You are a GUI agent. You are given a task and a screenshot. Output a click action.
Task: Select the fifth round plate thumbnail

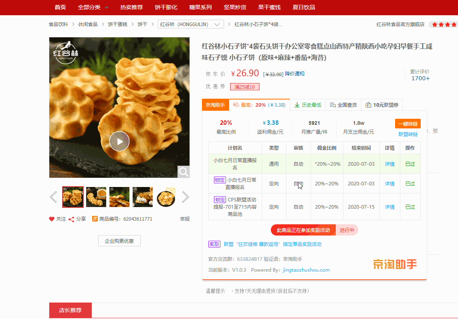click(x=166, y=197)
